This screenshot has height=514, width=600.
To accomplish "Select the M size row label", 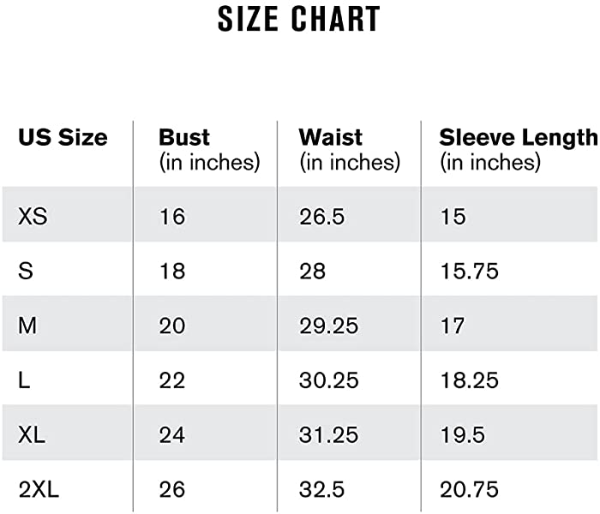I will [27, 326].
